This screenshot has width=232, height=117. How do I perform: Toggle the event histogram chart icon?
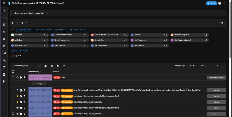click(x=46, y=66)
